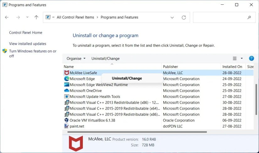Click the Oracle VM VirtualBox cube icon
259x153 pixels.
[x=67, y=120]
